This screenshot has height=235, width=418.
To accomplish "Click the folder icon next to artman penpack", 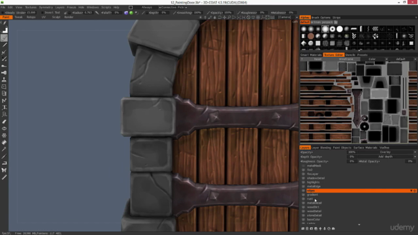I will (336, 22).
